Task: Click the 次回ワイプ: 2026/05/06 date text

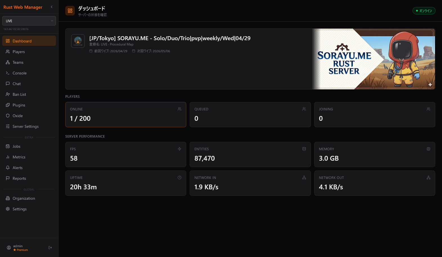Action: click(153, 51)
